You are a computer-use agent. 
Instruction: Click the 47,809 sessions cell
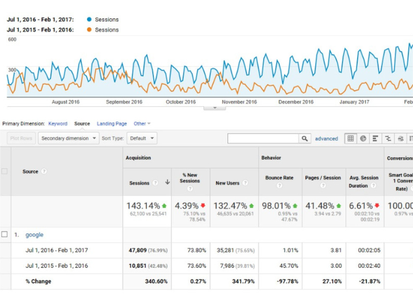pos(148,250)
